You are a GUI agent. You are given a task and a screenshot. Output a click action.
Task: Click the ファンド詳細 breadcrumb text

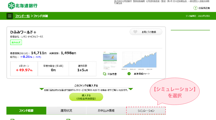point(41,16)
